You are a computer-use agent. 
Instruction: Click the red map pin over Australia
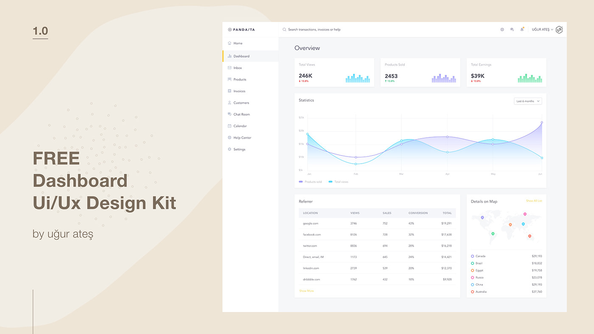pos(530,236)
